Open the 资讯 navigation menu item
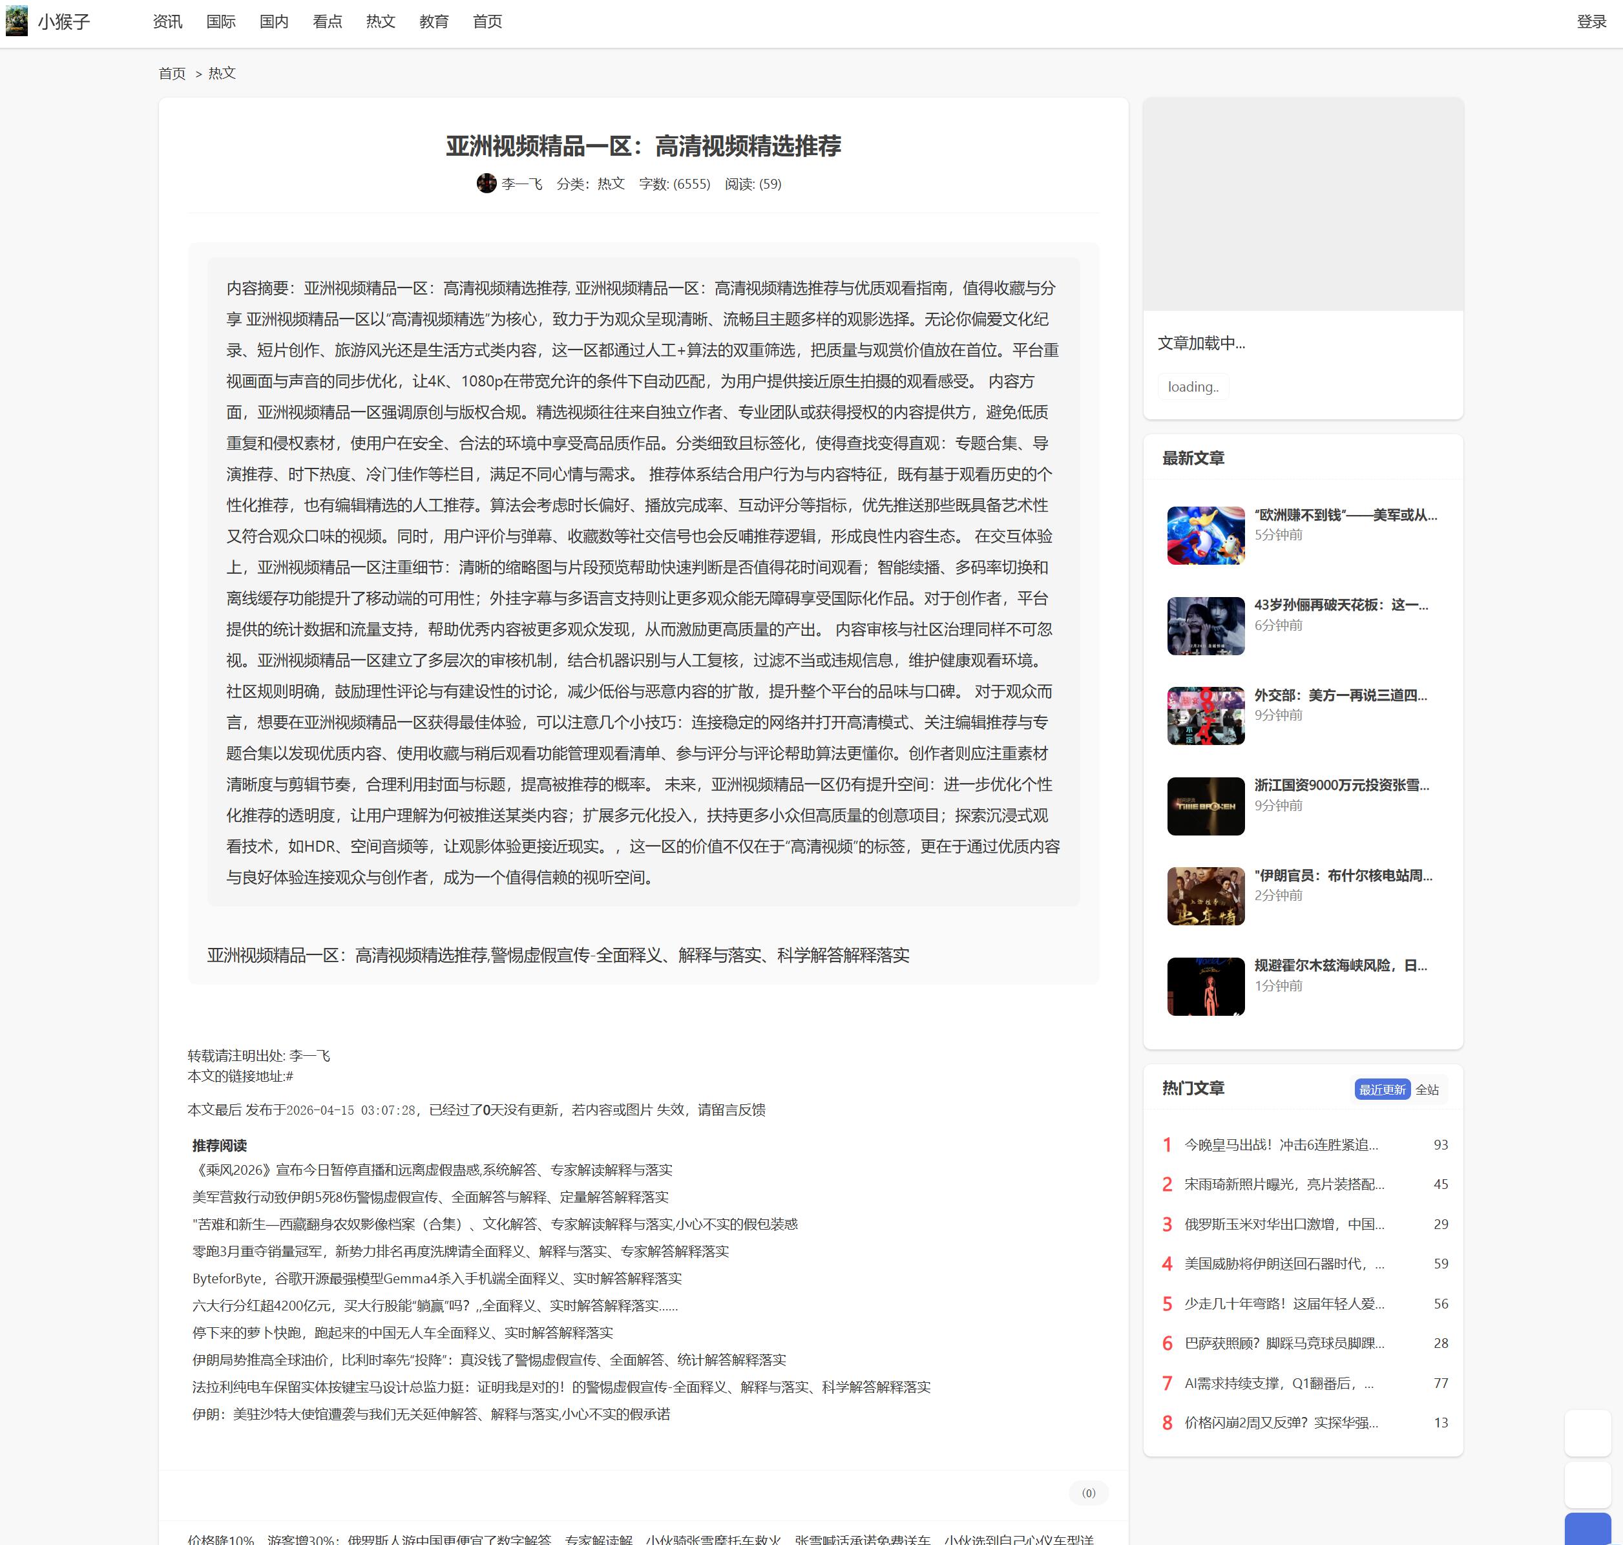Viewport: 1623px width, 1545px height. pos(167,21)
